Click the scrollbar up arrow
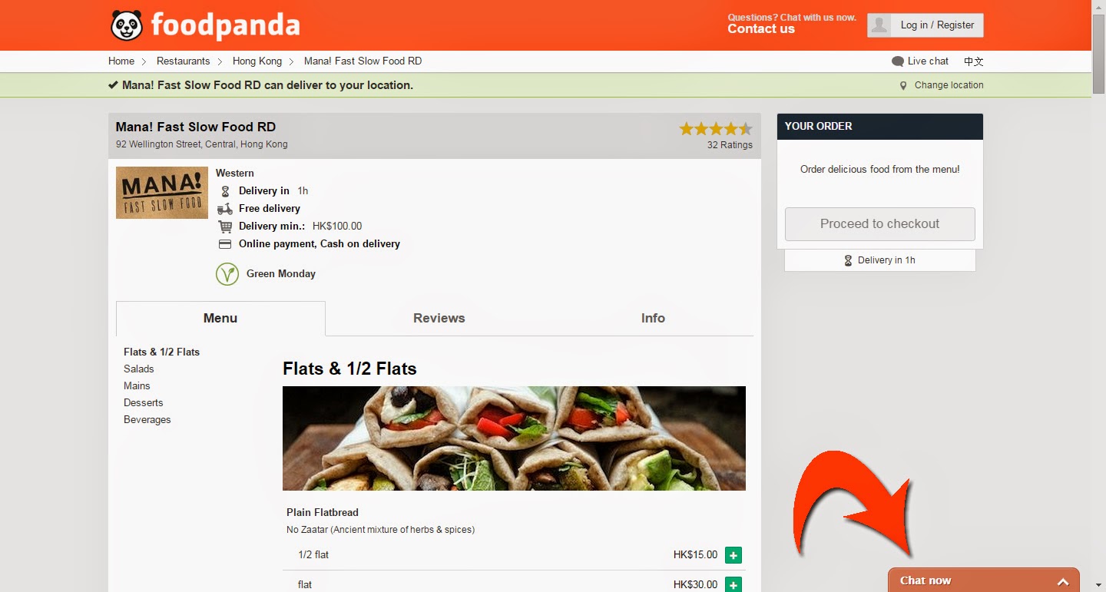The height and width of the screenshot is (592, 1106). [x=1098, y=6]
